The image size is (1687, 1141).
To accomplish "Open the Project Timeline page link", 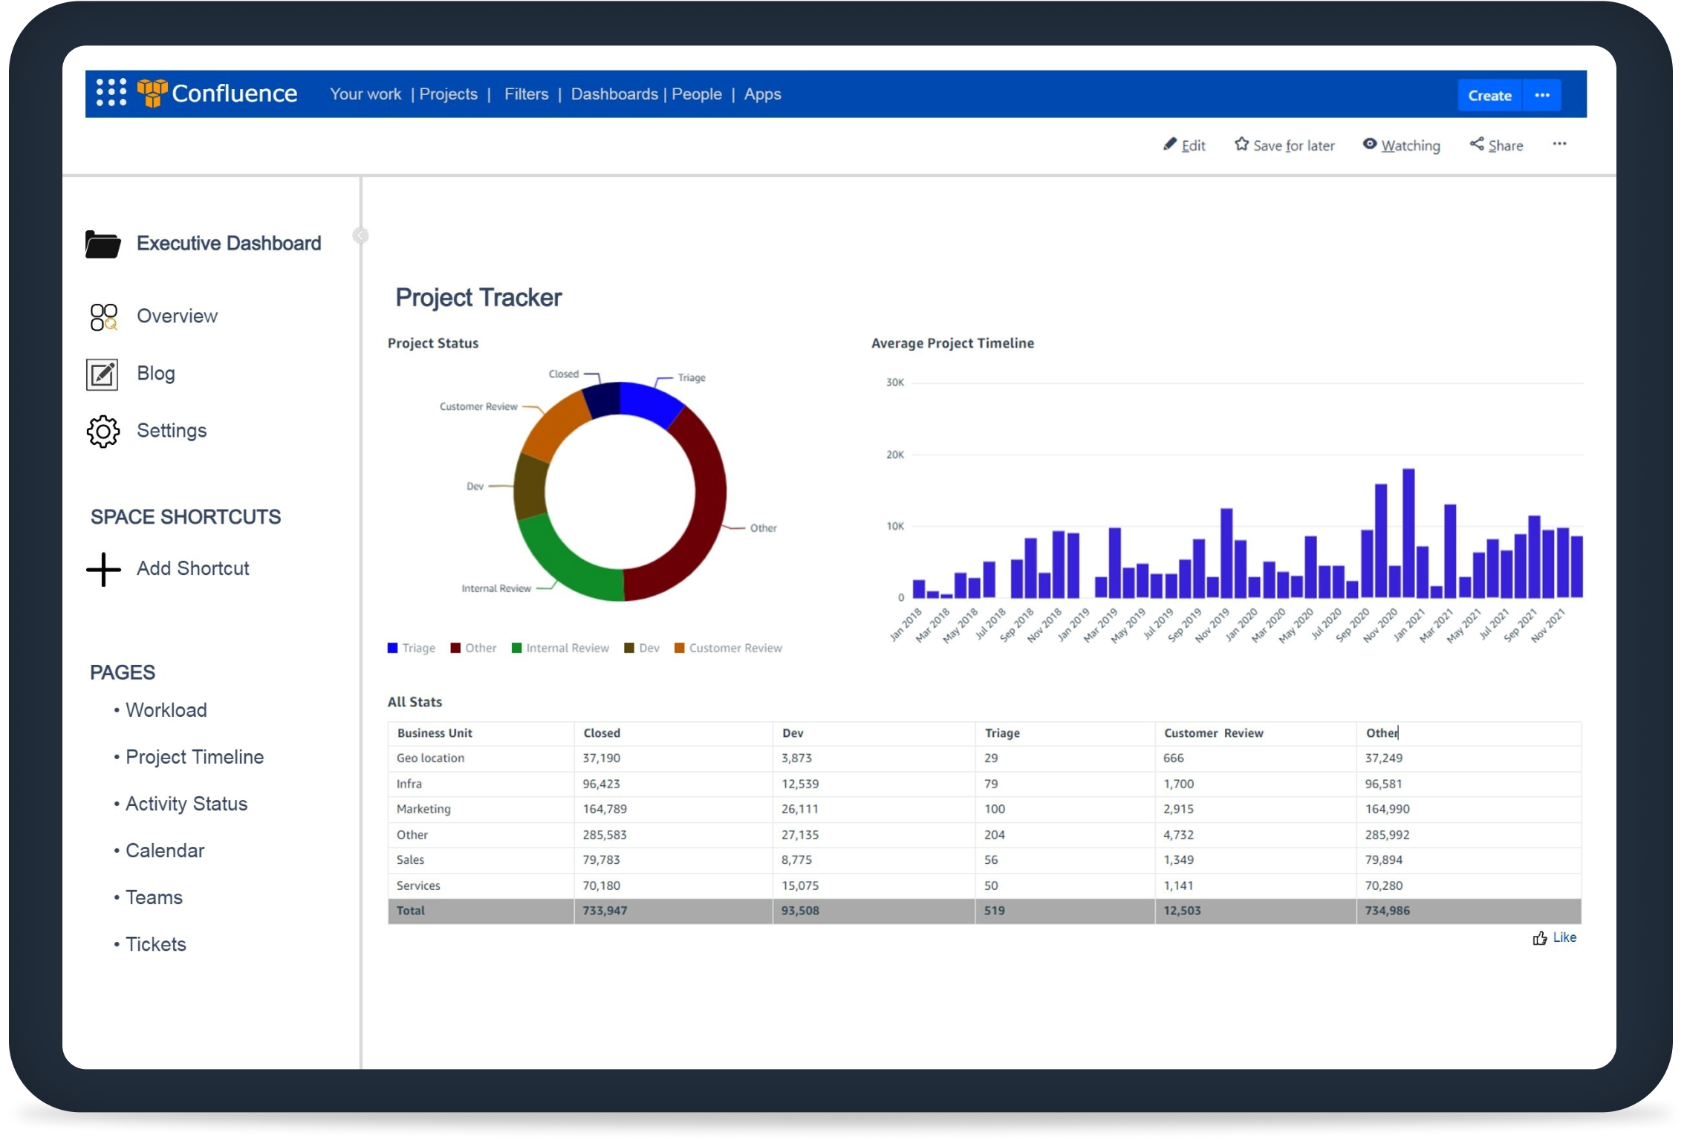I will pyautogui.click(x=194, y=757).
